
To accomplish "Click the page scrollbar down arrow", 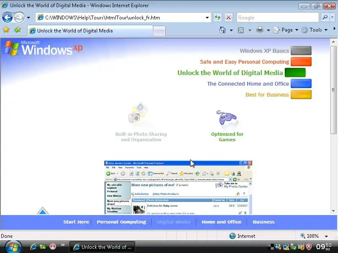I will click(333, 211).
